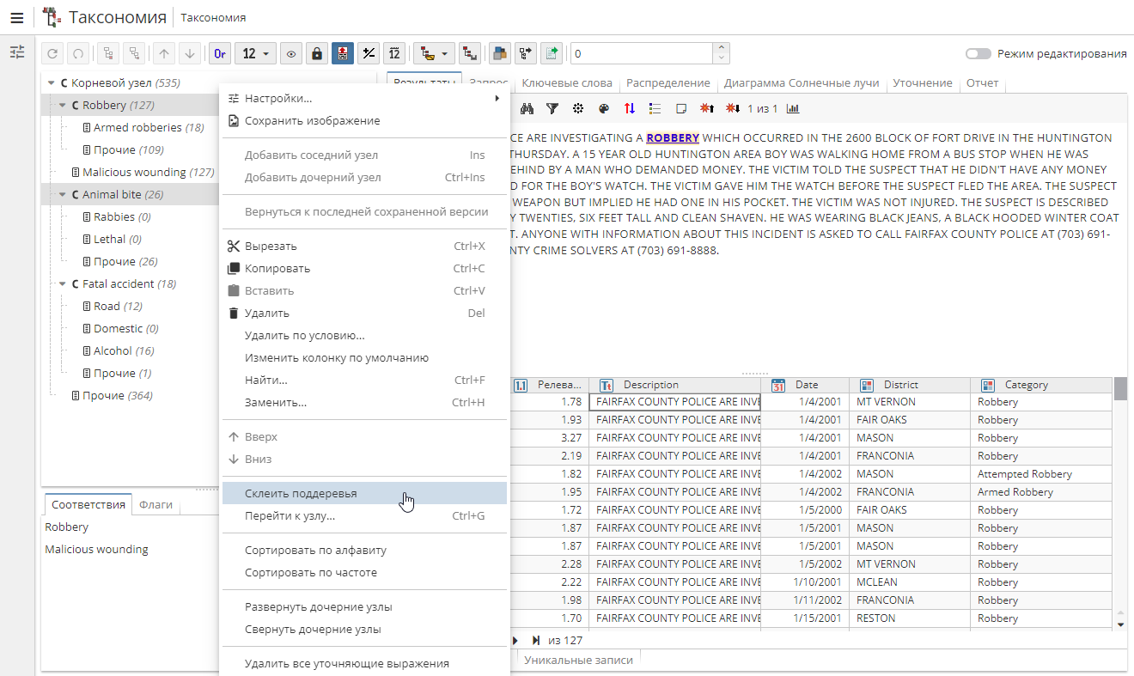Screen dimensions: 1134x676
Task: Open the Уникальные записи tab
Action: click(578, 661)
